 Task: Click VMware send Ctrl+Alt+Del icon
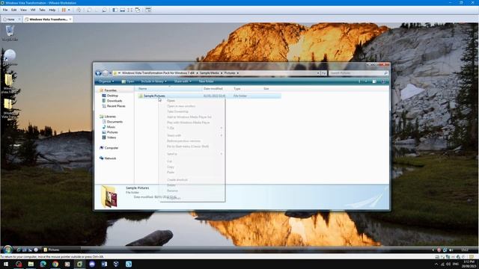pyautogui.click(x=79, y=10)
